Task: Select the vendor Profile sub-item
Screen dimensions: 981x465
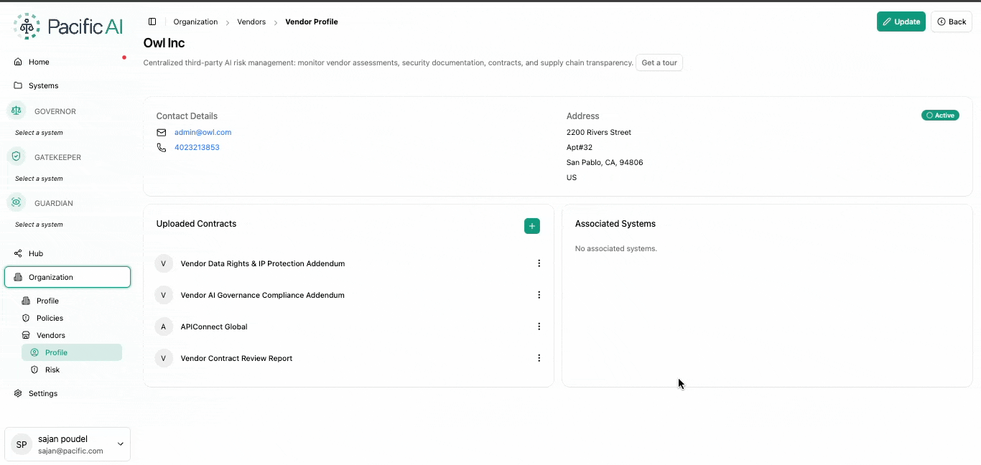Action: pyautogui.click(x=72, y=352)
